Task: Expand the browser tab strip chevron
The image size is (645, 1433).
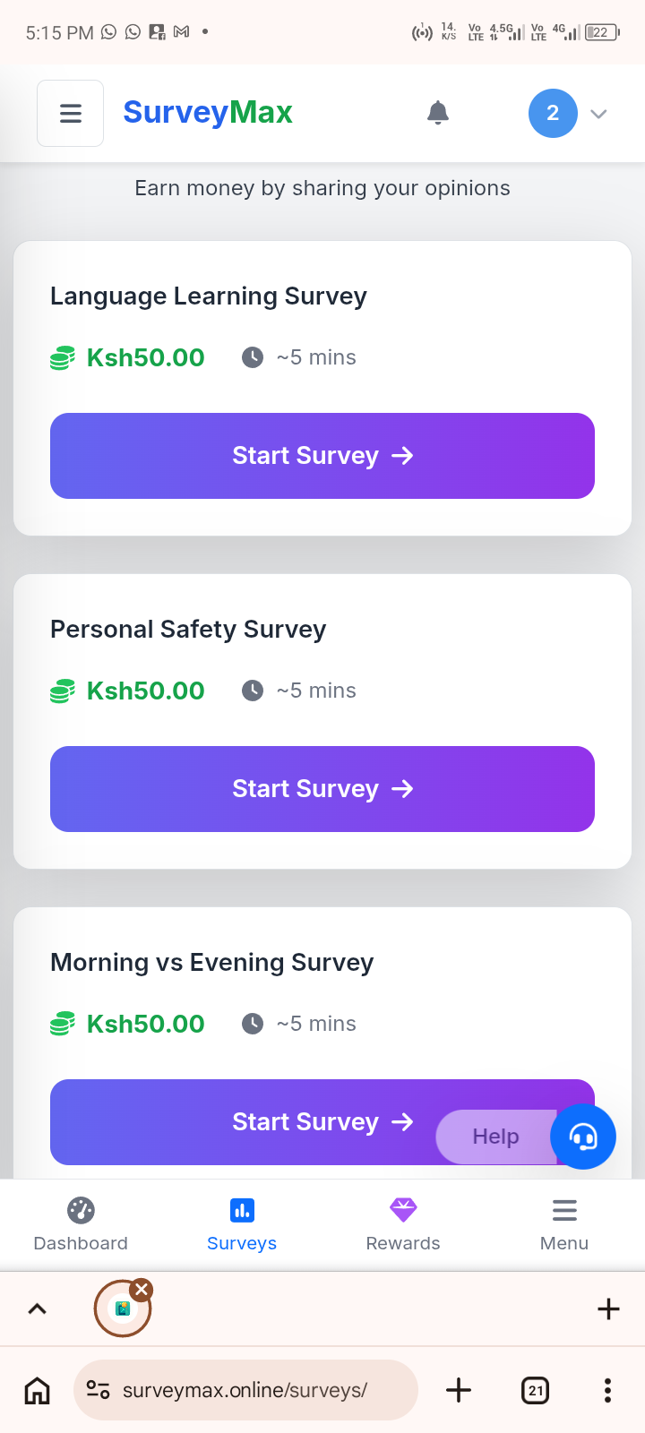Action: (37, 1309)
